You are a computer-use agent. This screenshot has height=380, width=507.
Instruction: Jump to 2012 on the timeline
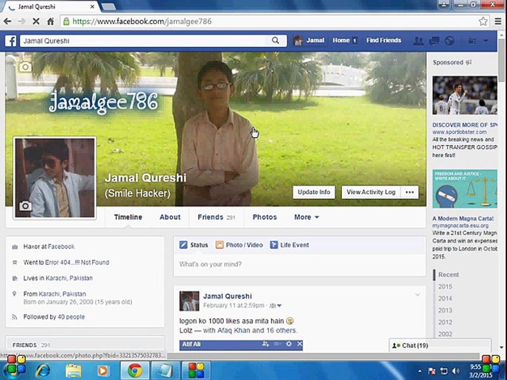click(x=445, y=322)
